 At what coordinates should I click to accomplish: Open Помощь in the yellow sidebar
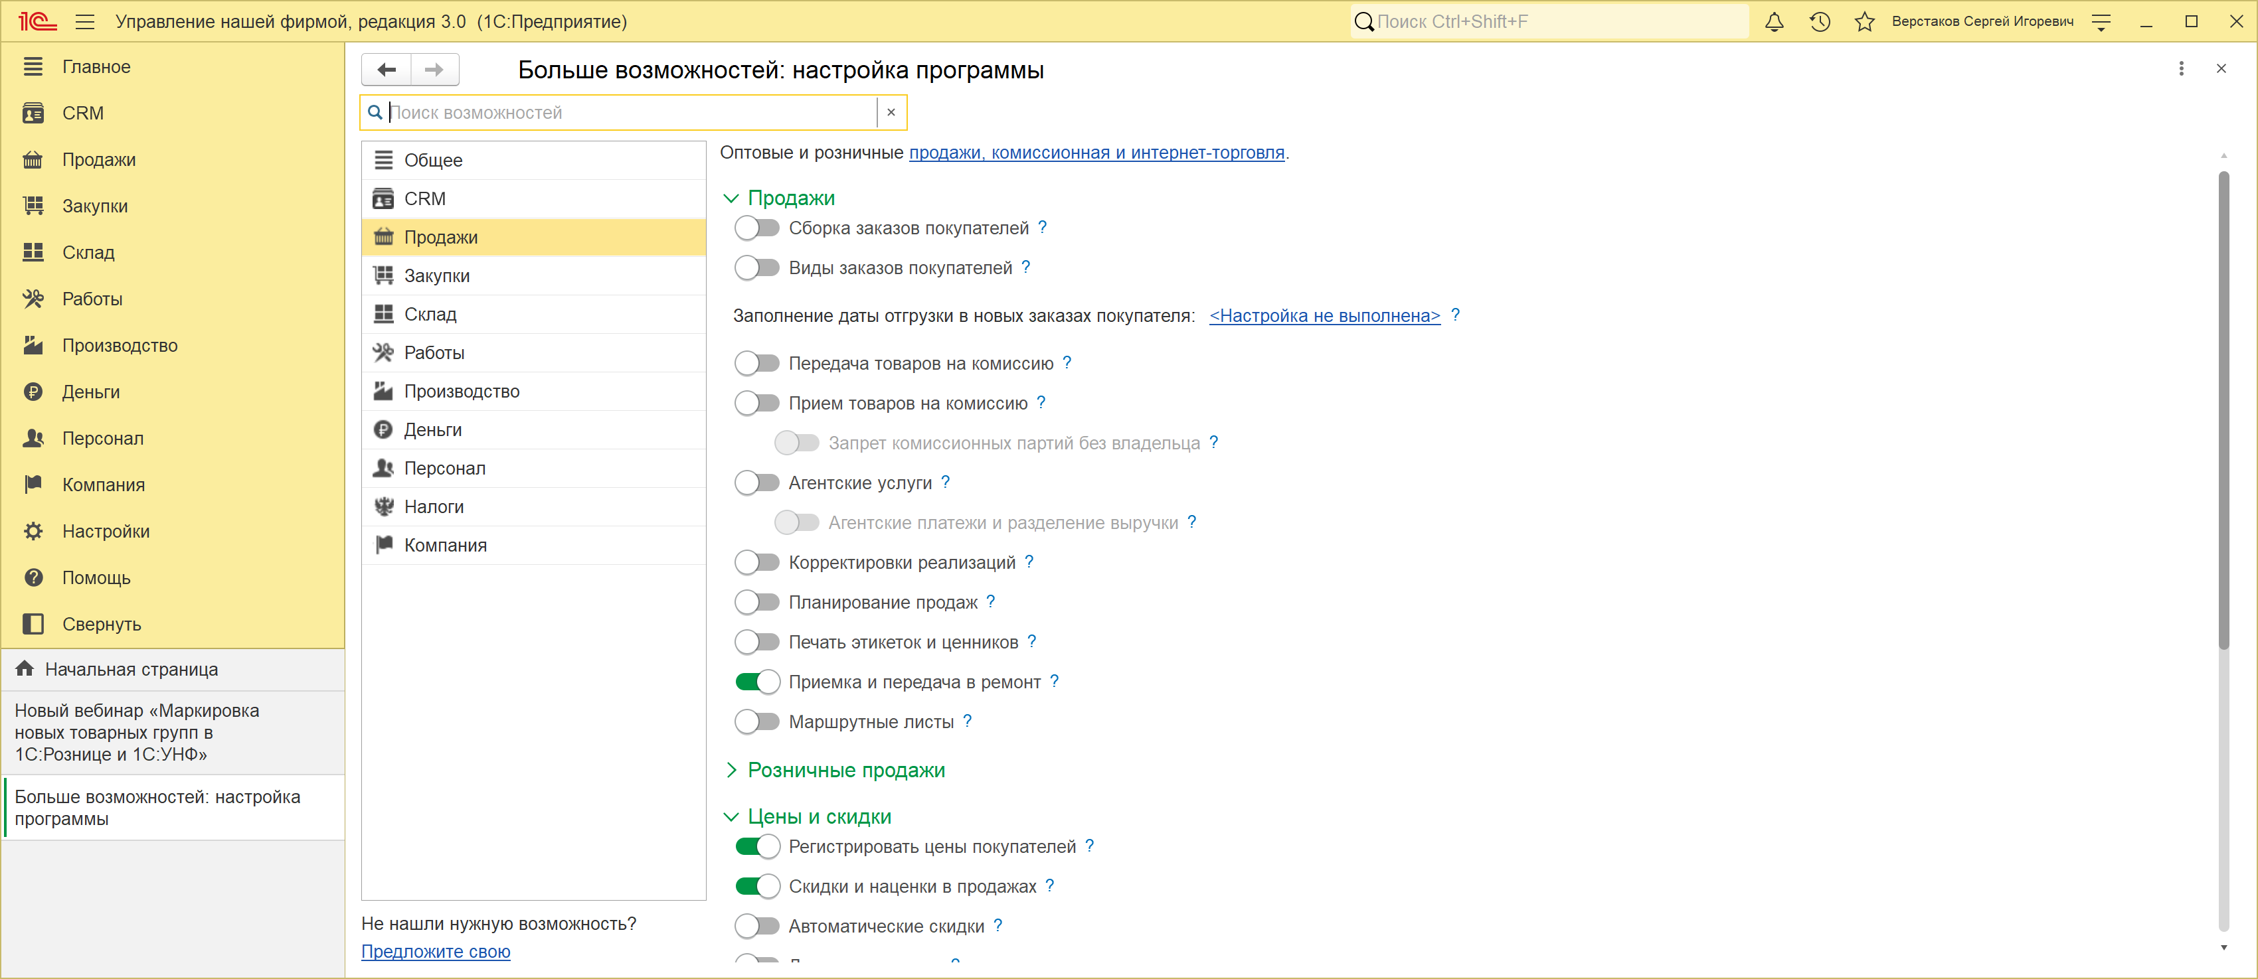tap(172, 577)
